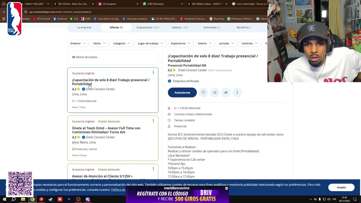Click the Yape QR code image
This screenshot has height=203, width=361.
20,183
